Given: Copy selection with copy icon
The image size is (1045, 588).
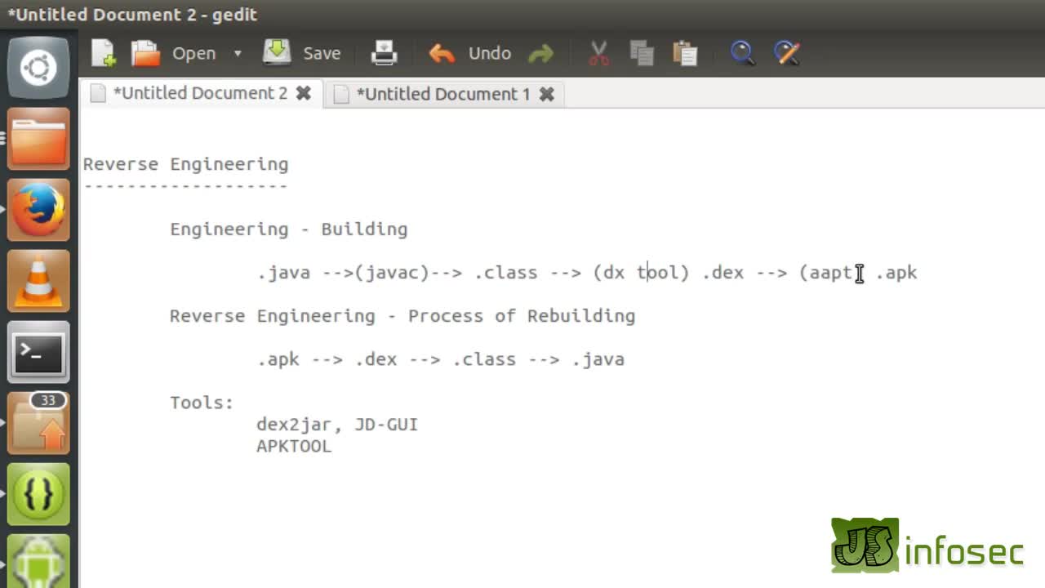Looking at the screenshot, I should 642,53.
